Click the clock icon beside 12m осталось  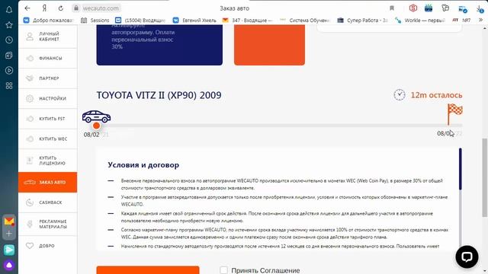pos(400,94)
